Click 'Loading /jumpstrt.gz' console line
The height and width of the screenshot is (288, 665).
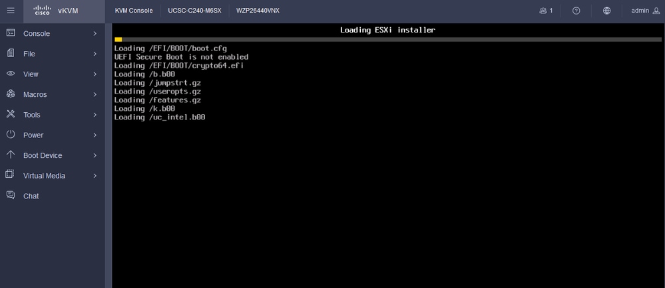pyautogui.click(x=157, y=83)
